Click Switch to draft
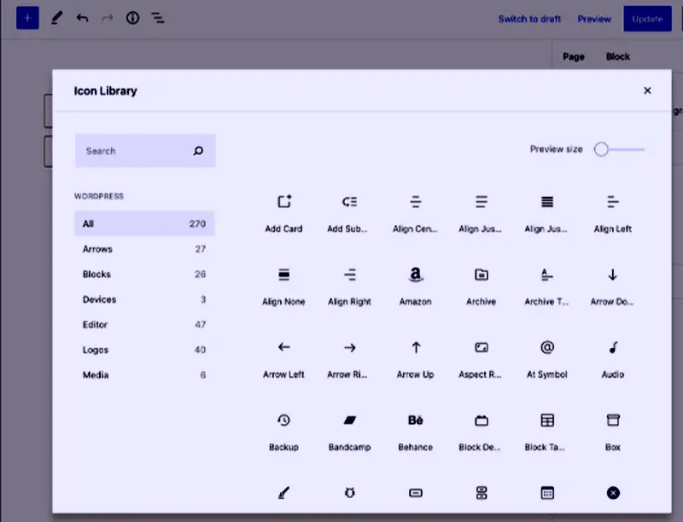Screen dimensions: 683x522 [529, 19]
